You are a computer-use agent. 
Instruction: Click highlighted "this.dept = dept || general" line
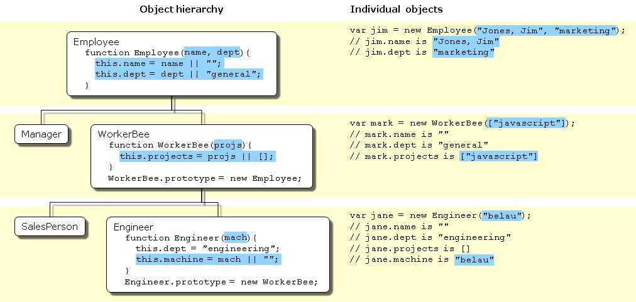(x=178, y=74)
